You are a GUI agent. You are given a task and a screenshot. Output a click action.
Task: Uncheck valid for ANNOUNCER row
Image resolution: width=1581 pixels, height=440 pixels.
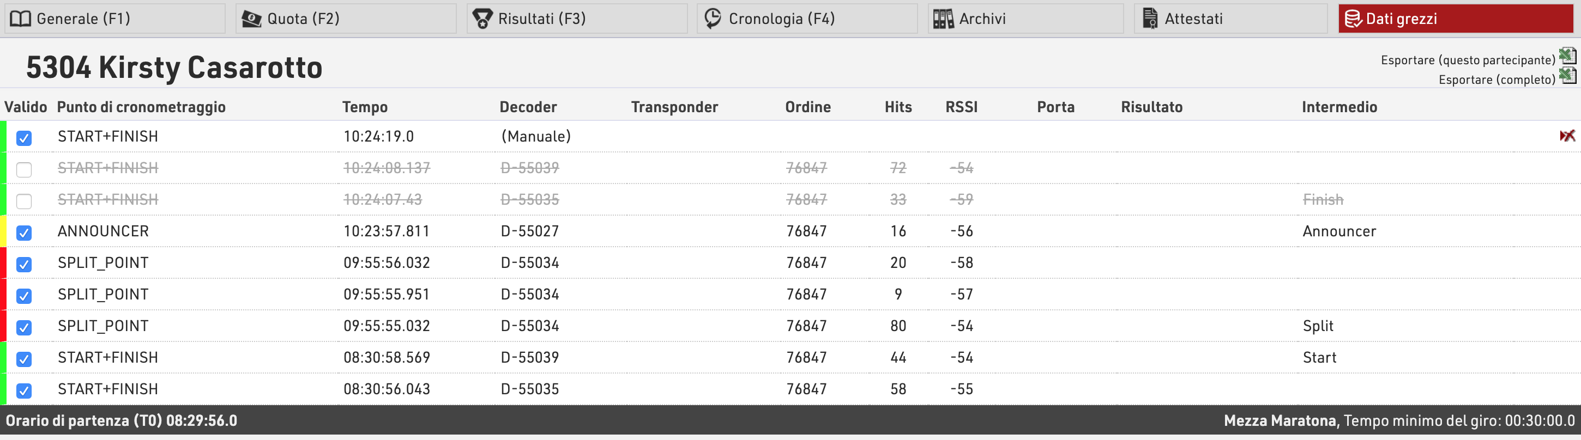(x=24, y=233)
